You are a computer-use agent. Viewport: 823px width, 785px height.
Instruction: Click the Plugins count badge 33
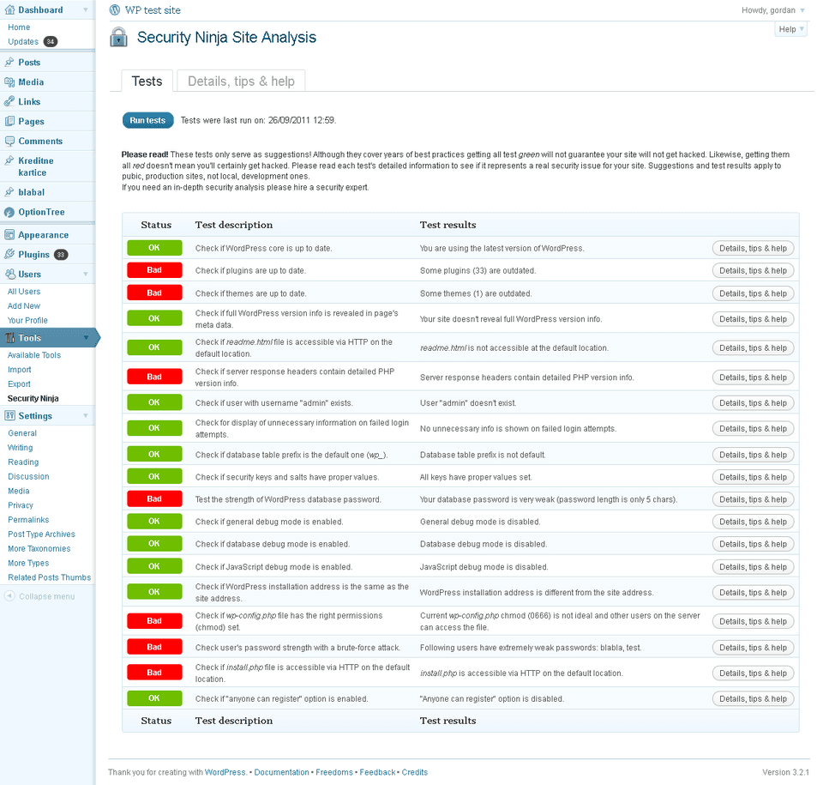click(61, 255)
